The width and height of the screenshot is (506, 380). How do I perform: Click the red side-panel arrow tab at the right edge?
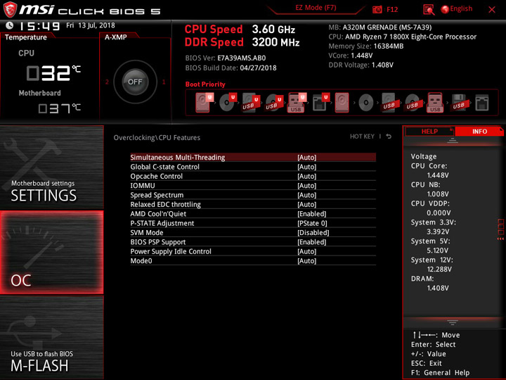pyautogui.click(x=500, y=229)
